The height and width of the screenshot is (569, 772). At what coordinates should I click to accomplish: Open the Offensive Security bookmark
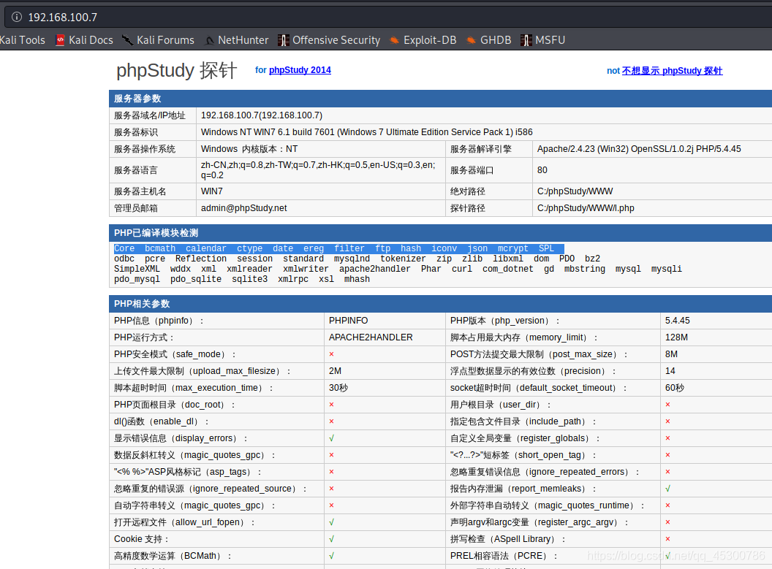330,40
